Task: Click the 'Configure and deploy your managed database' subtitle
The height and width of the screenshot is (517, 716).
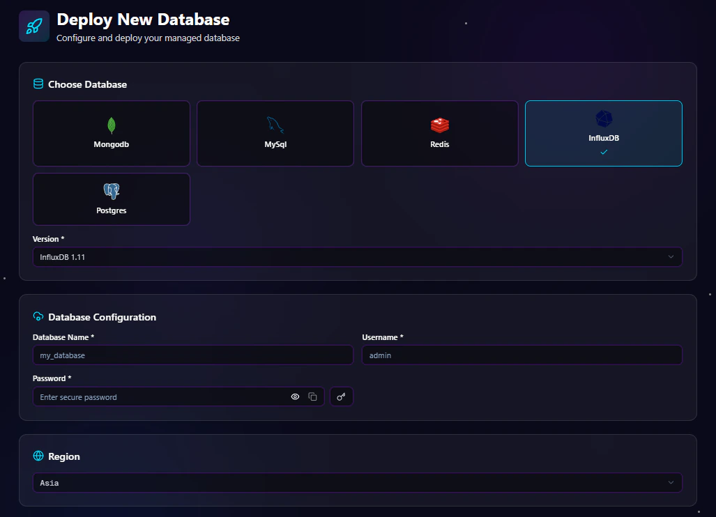Action: pyautogui.click(x=148, y=38)
